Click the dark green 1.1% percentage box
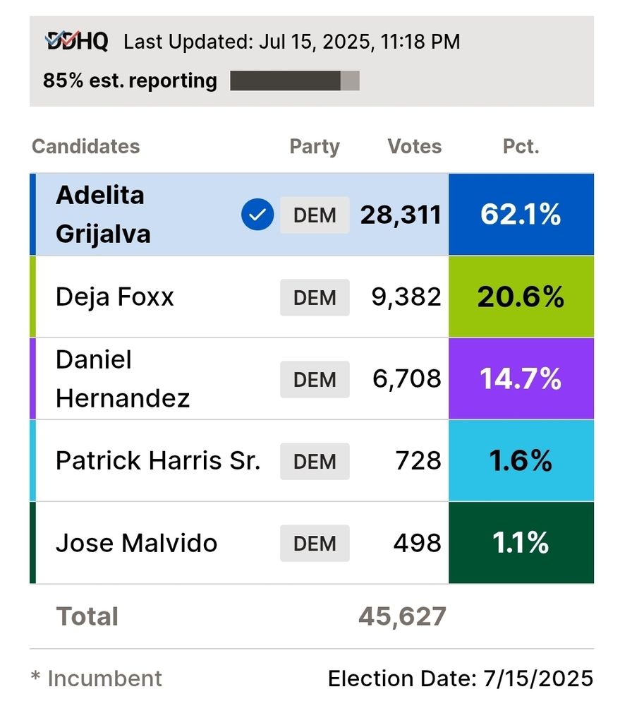This screenshot has width=644, height=706. (x=521, y=542)
